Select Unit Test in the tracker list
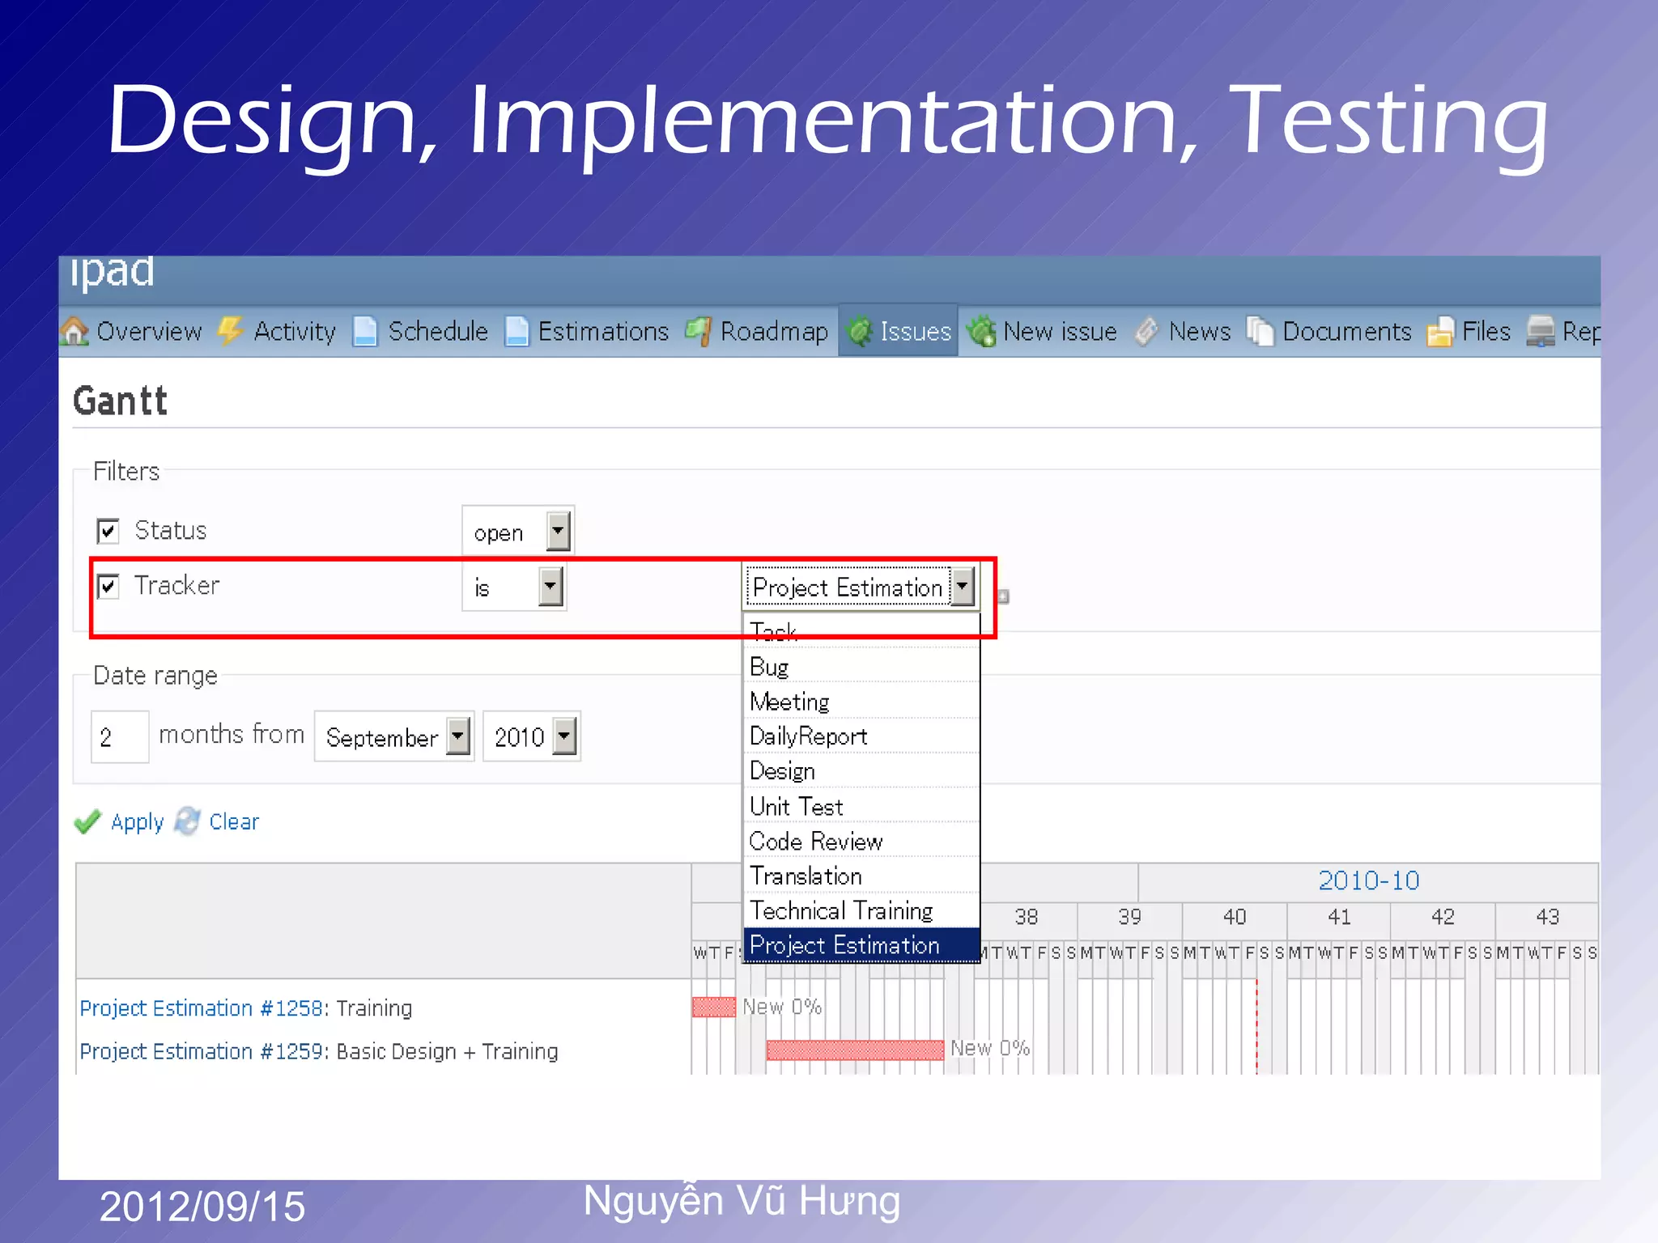This screenshot has height=1243, width=1658. tap(861, 806)
